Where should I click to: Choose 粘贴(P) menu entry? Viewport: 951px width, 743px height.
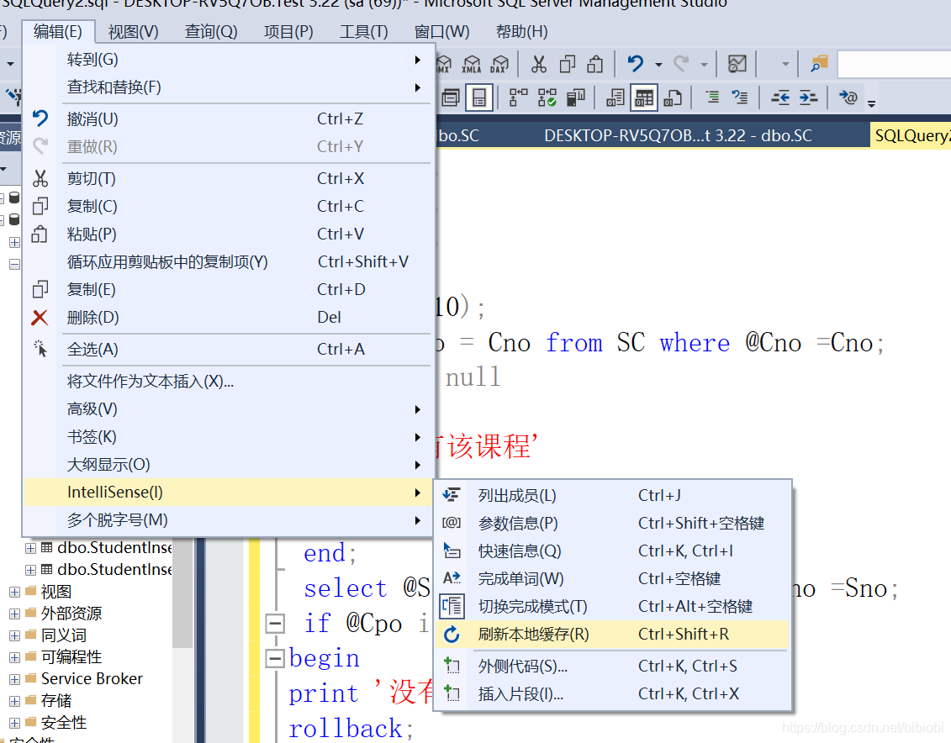coord(228,234)
